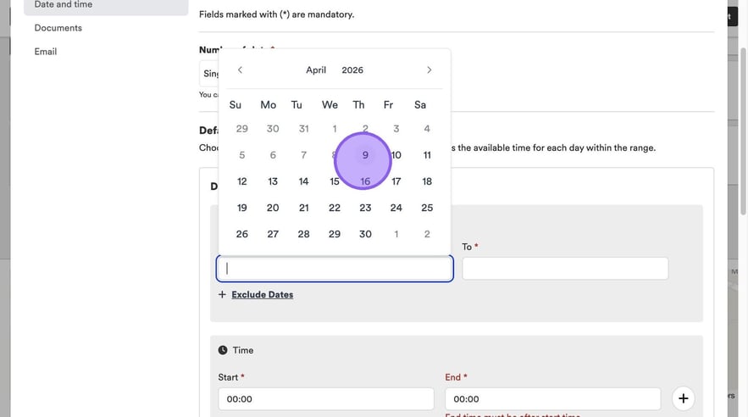Click the 2026 year label
Screen dimensions: 748x417
tap(352, 70)
